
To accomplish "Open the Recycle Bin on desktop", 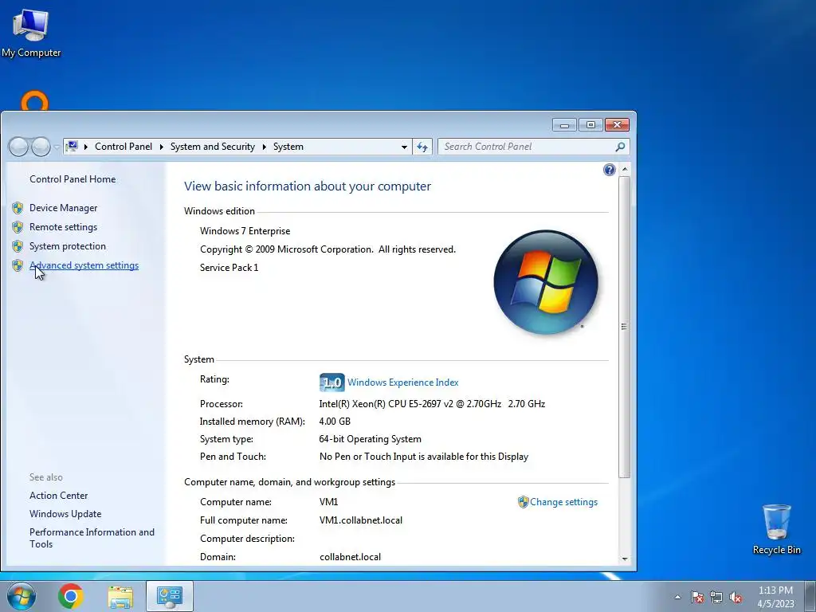I will point(776,529).
